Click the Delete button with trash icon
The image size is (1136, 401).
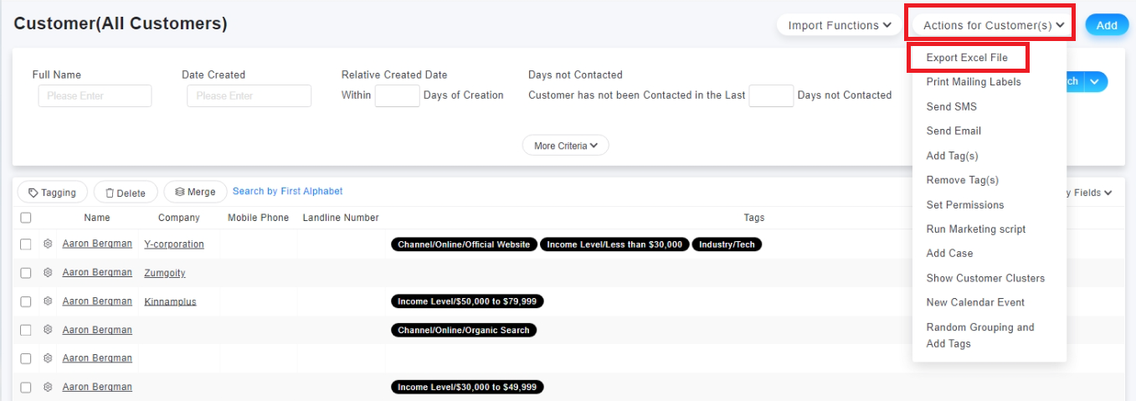point(126,193)
